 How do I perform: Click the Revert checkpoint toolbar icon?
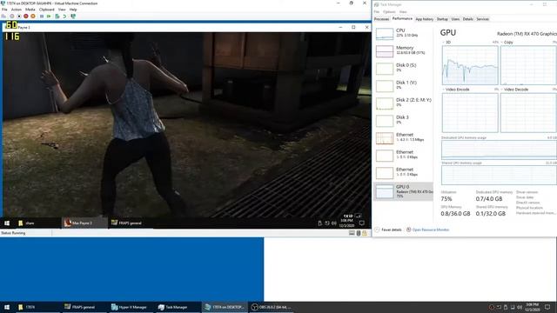click(64, 17)
